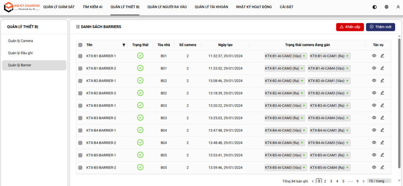Click edit pencil for KTX-B1-BARRIER-1

pos(382,56)
